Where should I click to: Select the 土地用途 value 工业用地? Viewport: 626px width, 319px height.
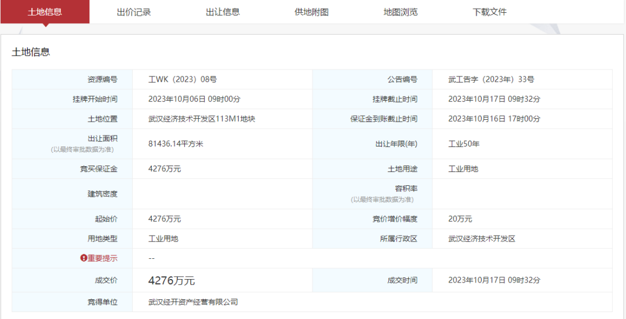pos(463,169)
